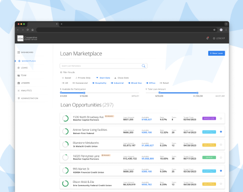Click the Filter Results label
This screenshot has width=243, height=192.
point(67,72)
